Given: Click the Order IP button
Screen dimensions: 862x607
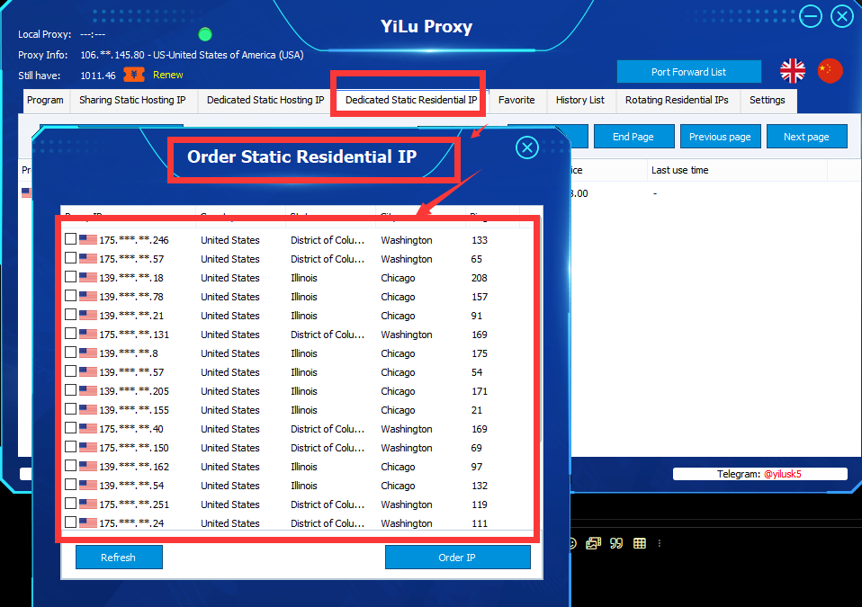Looking at the screenshot, I should [x=457, y=558].
